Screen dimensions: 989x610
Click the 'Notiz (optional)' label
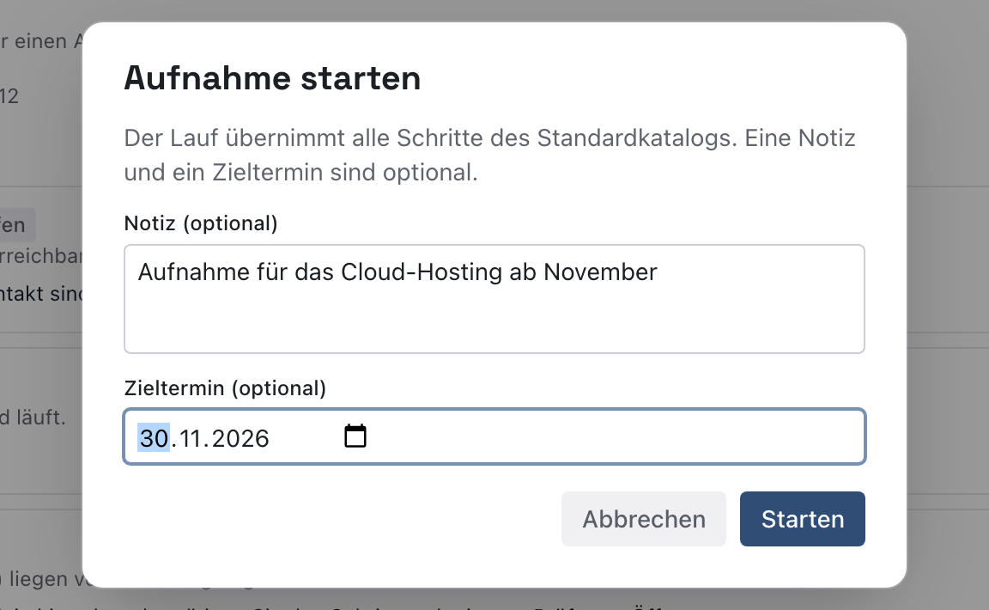pos(201,223)
